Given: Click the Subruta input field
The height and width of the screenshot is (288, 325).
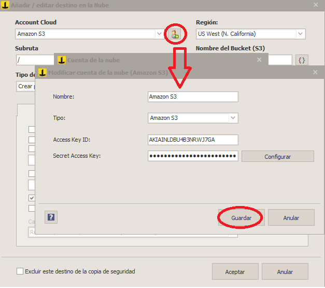Looking at the screenshot, I should (35, 60).
